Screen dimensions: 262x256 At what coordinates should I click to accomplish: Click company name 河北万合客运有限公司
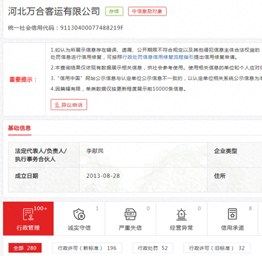(54, 11)
